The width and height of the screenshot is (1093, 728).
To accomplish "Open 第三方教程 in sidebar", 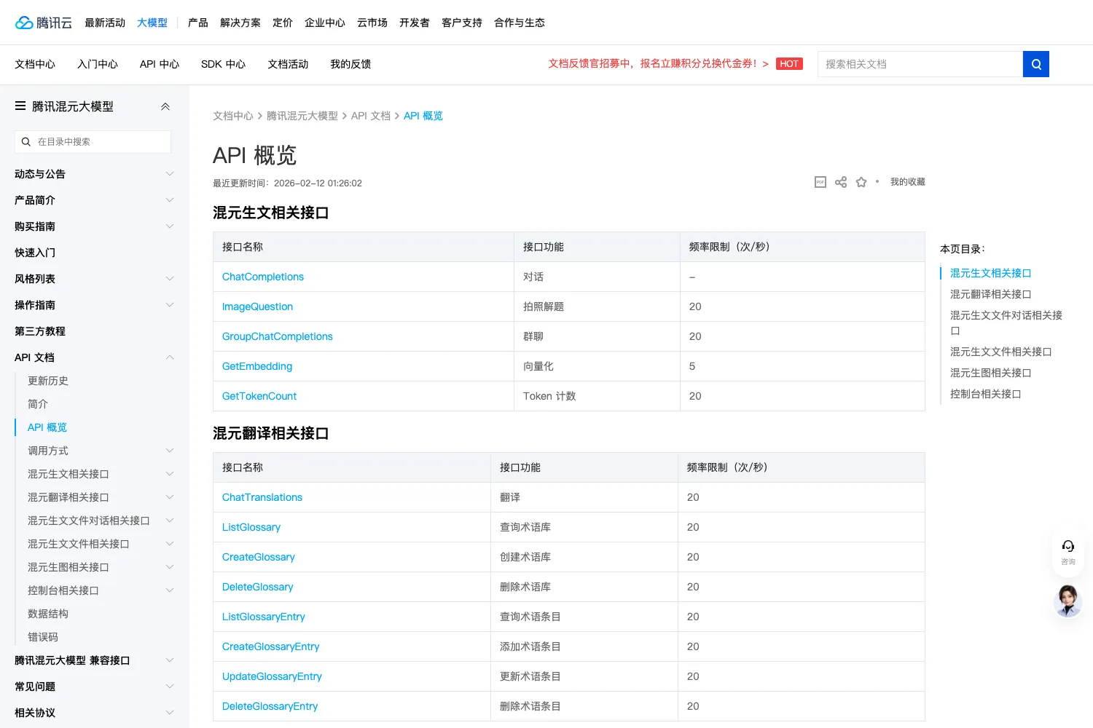I will (x=40, y=331).
